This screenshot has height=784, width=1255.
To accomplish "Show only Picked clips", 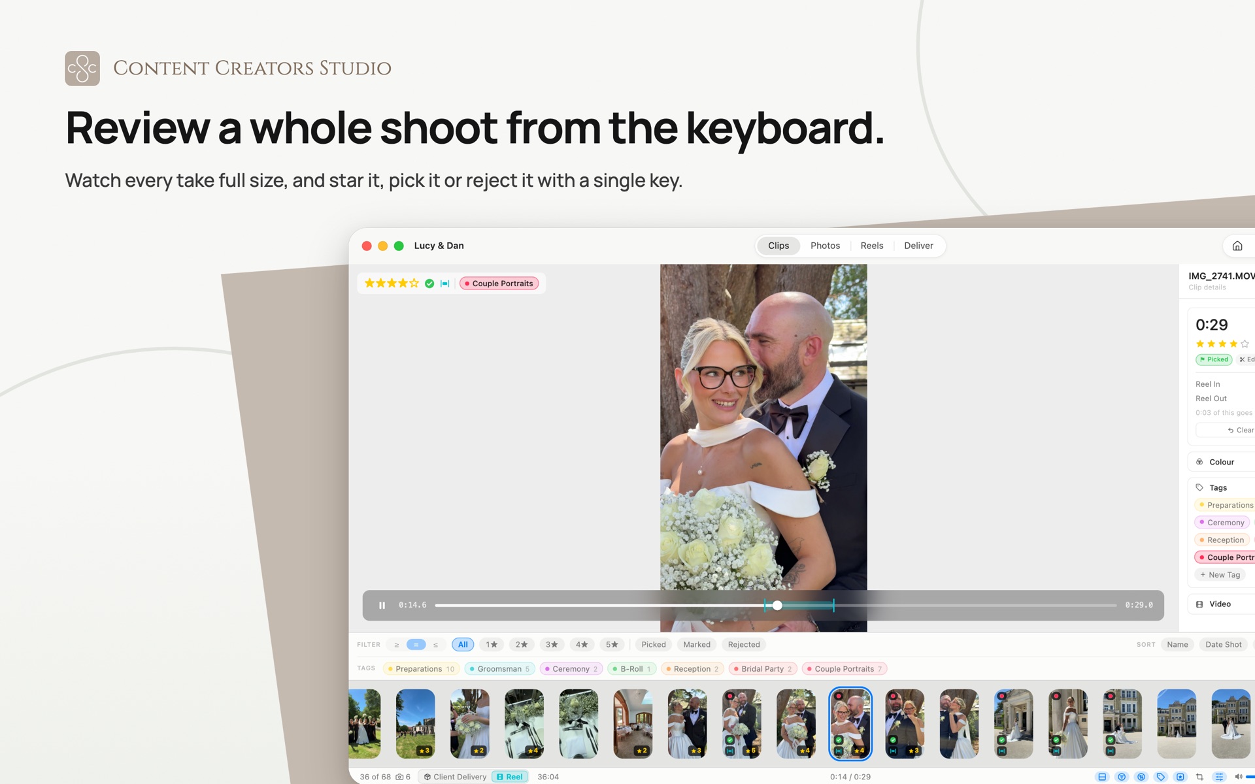I will pos(653,645).
